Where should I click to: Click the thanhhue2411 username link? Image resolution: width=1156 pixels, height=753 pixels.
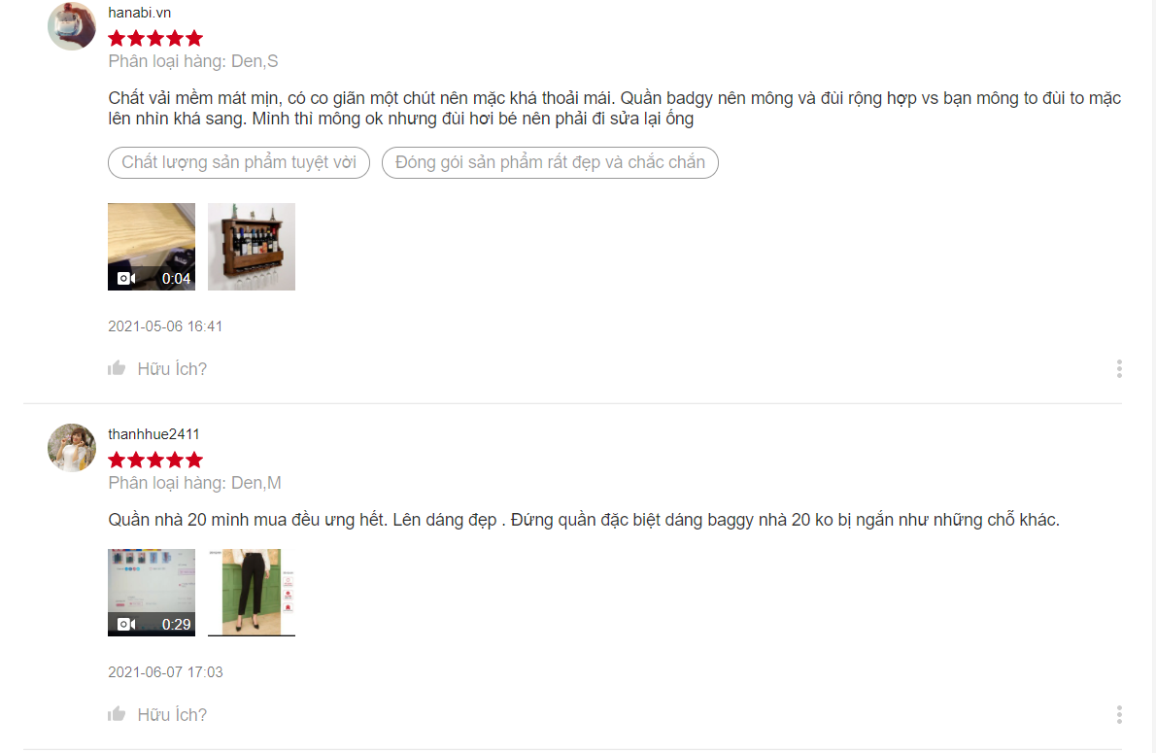click(x=153, y=434)
